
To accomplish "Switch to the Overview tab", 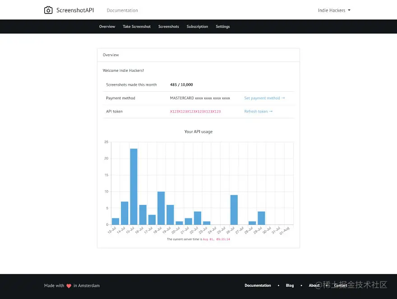I will [x=107, y=27].
